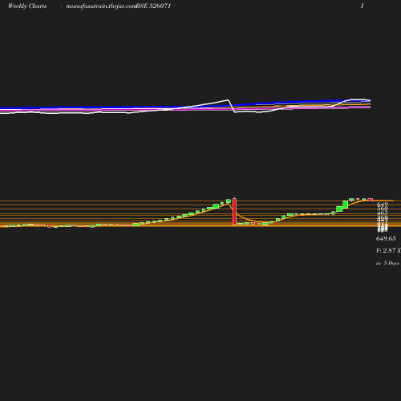
Task: Click the "in 5 Days" label
Action: [x=387, y=263]
